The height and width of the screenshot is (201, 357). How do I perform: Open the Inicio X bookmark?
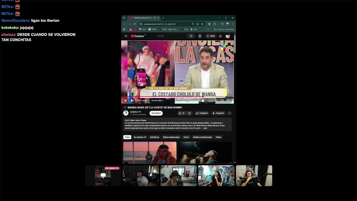pyautogui.click(x=184, y=29)
